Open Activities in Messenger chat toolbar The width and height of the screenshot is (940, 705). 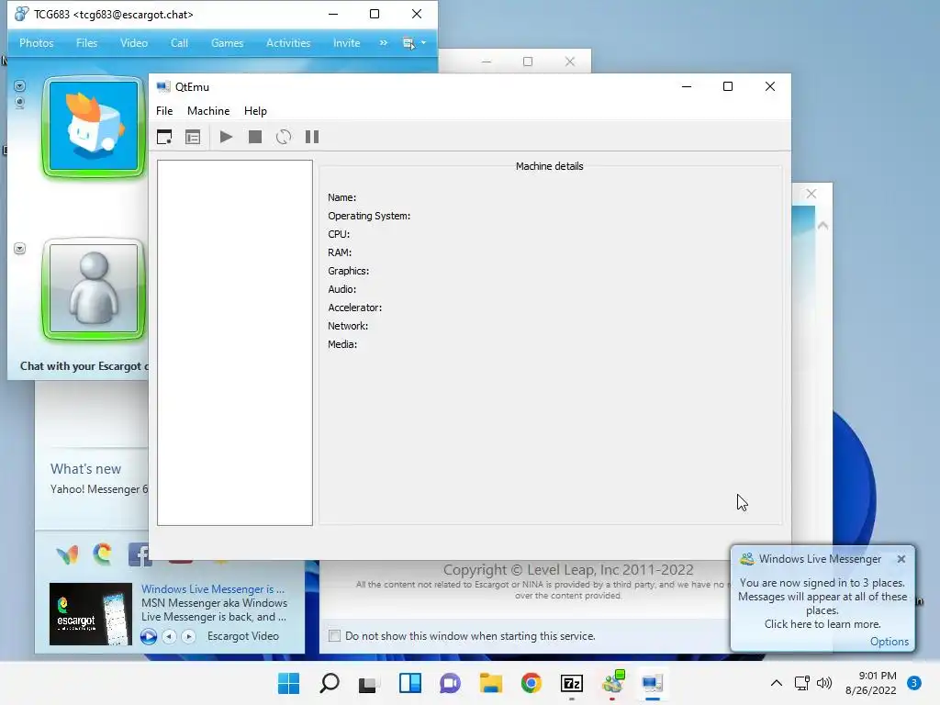pos(288,43)
